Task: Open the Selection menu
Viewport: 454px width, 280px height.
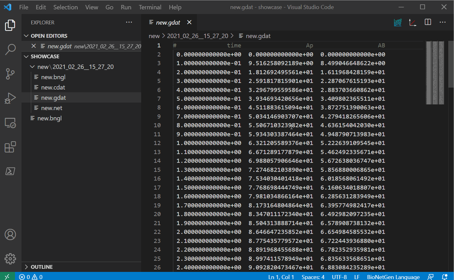Action: (x=65, y=7)
